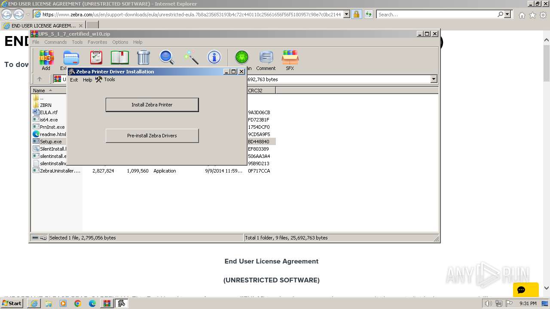Image resolution: width=550 pixels, height=309 pixels.
Task: Click Install Zebra Printer button
Action: 152,105
